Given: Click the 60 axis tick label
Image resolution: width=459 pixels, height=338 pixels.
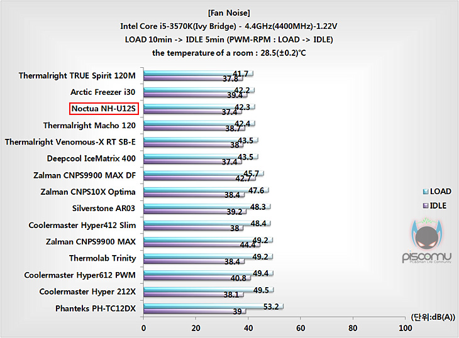Looking at the screenshot, I should pyautogui.click(x=301, y=329).
